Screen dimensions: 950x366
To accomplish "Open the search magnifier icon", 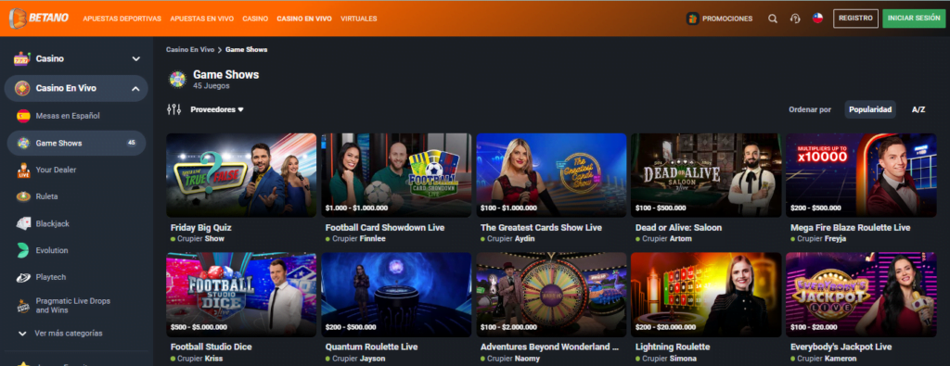I will pyautogui.click(x=773, y=19).
